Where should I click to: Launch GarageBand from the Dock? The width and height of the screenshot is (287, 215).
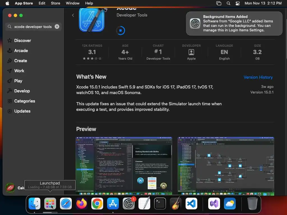coord(175,203)
